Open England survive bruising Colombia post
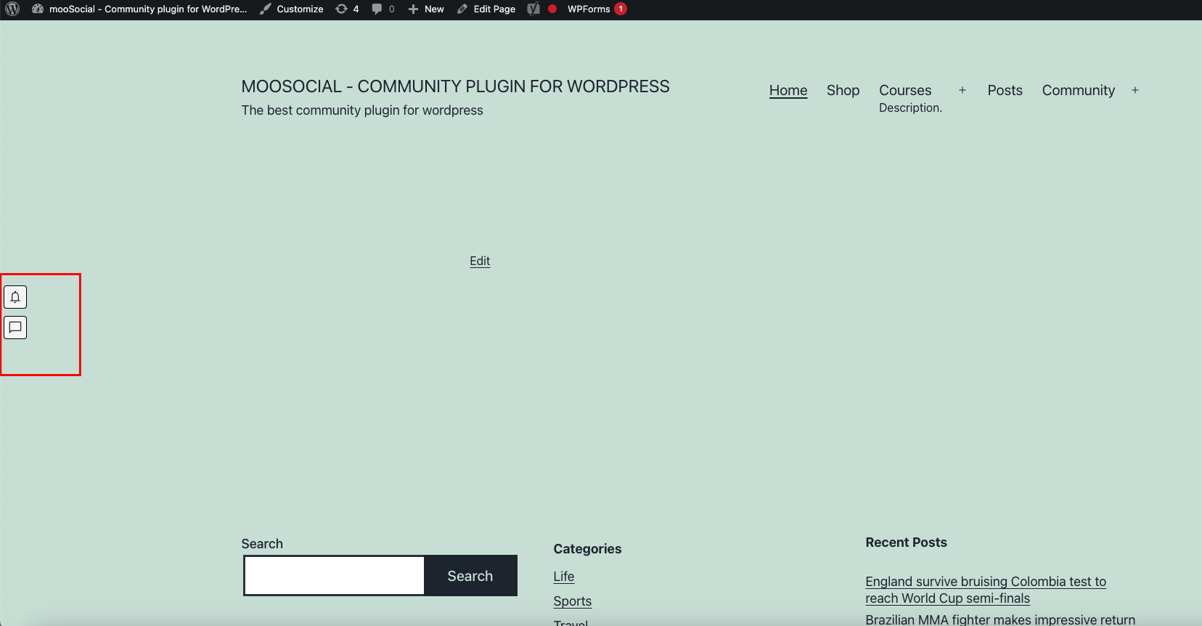Image resolution: width=1202 pixels, height=626 pixels. point(986,590)
